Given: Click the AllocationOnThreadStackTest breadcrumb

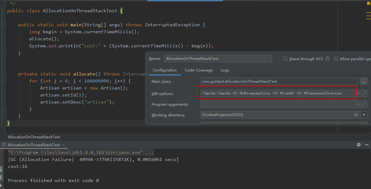Looking at the screenshot, I should point(34,137).
